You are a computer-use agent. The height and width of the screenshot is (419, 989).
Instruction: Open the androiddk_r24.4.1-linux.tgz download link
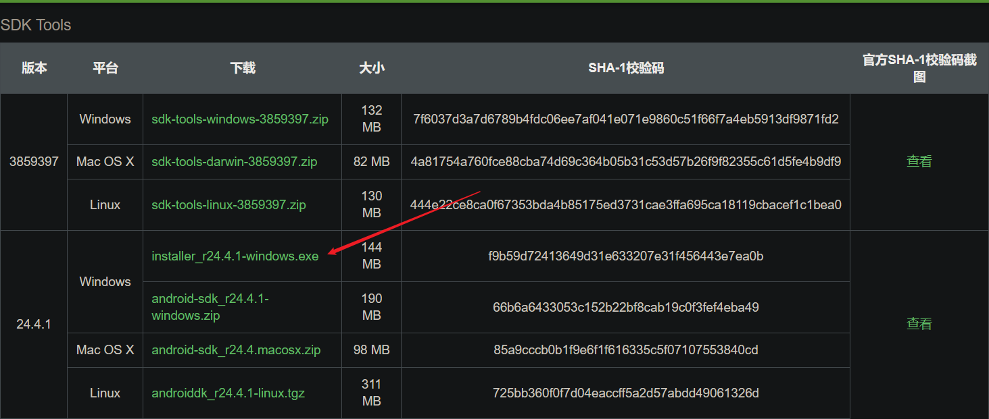(228, 393)
